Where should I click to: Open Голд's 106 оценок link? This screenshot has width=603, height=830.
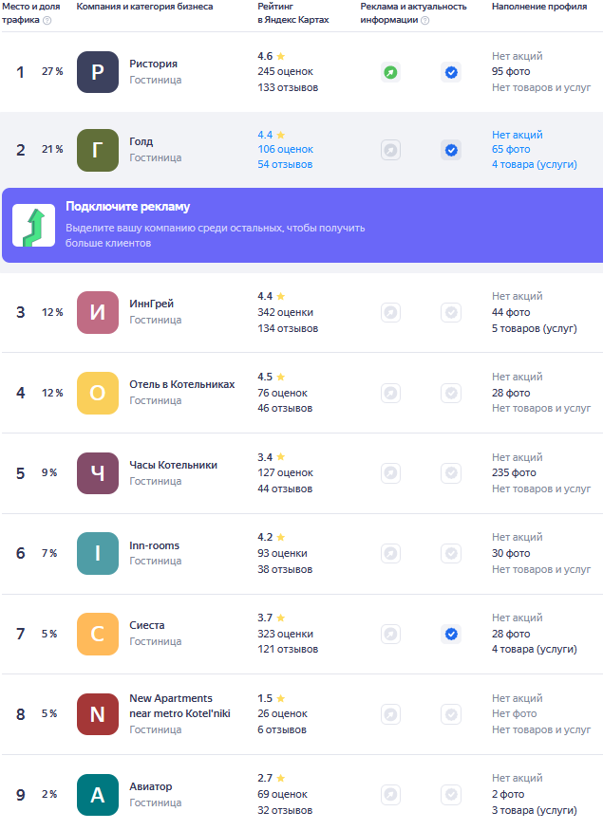(285, 149)
